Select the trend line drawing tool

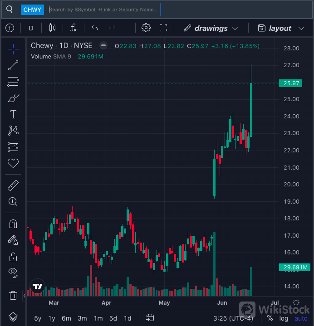(13, 65)
